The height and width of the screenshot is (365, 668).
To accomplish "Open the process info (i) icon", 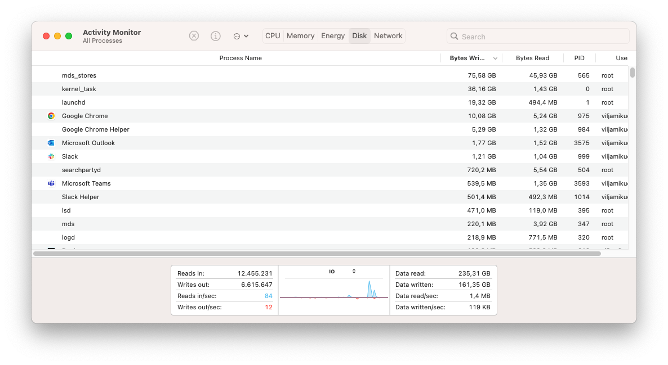I will pos(216,36).
